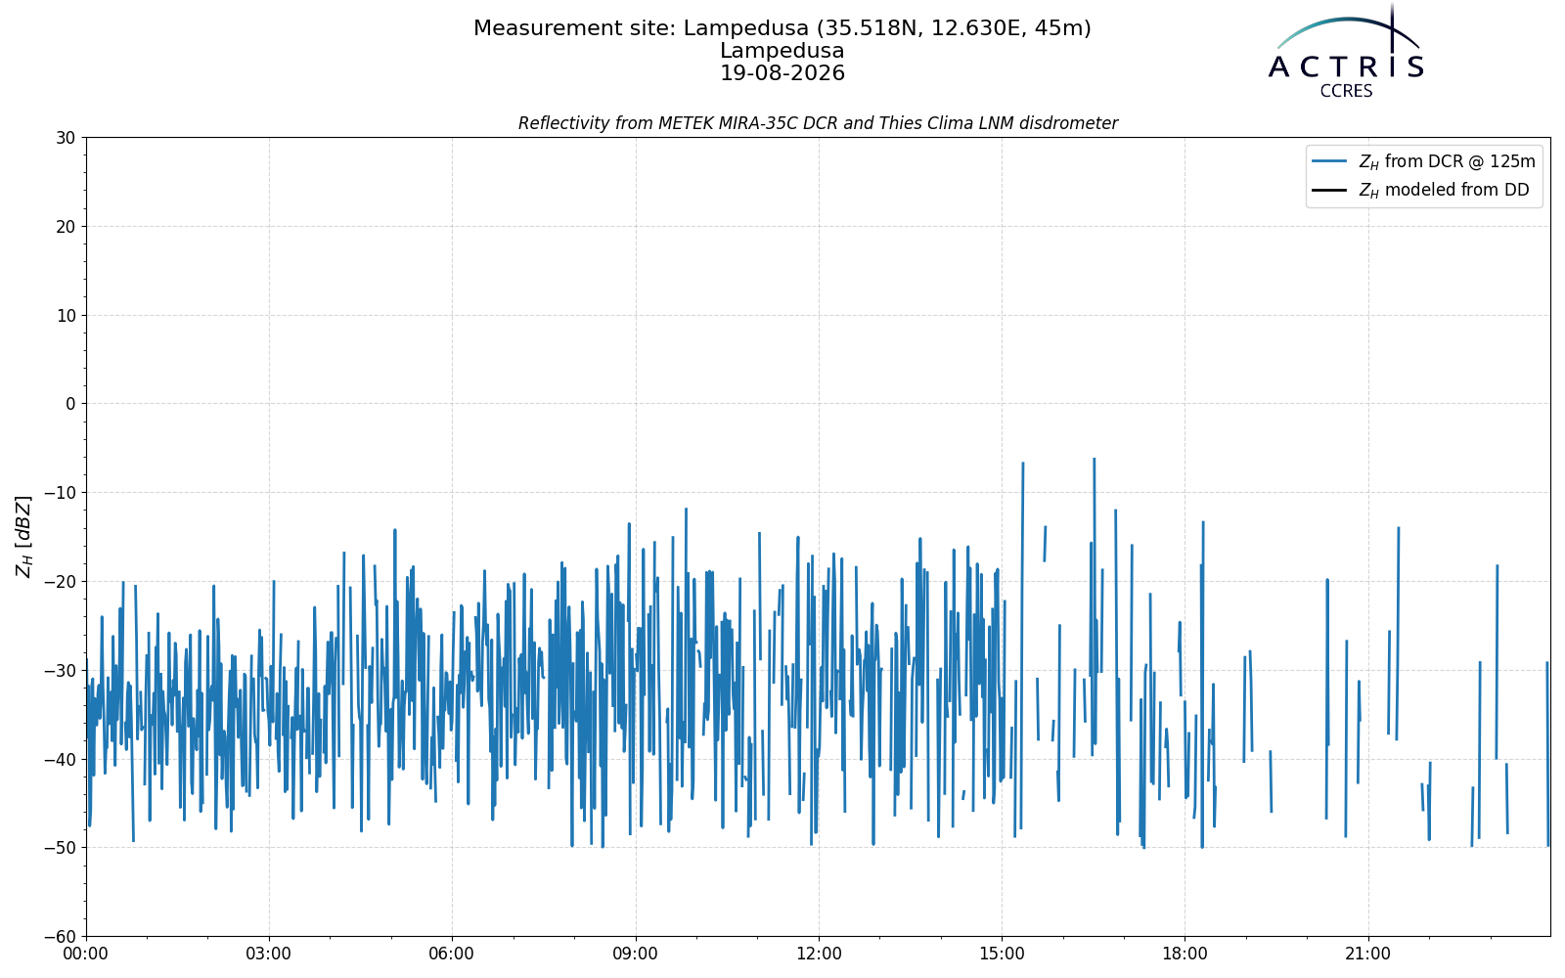The image size is (1565, 978).
Task: Click the standalone "Lampedusa" subtitle line
Action: click(x=782, y=51)
